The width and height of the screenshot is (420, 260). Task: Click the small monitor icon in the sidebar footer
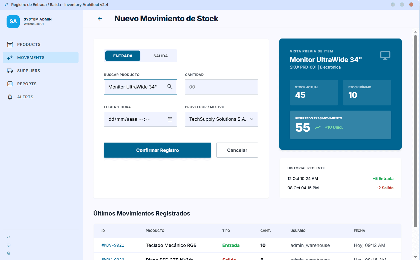click(9, 245)
